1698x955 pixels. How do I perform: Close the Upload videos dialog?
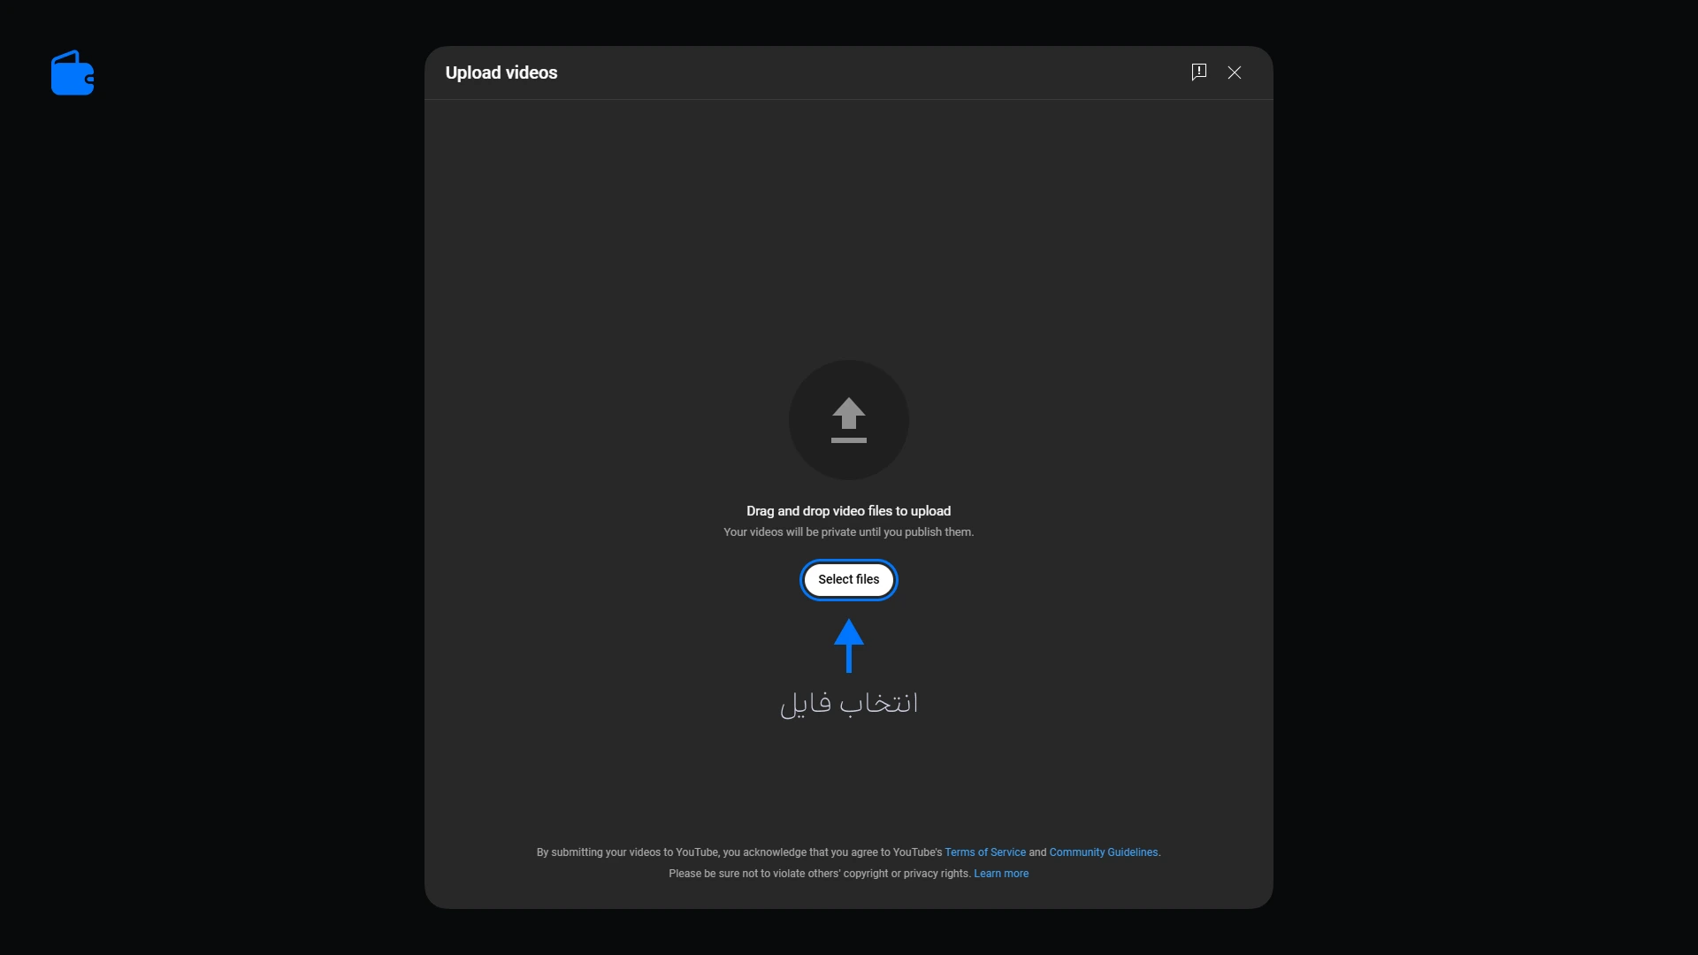point(1235,73)
